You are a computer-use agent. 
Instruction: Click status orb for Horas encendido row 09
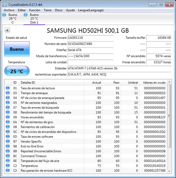pyautogui.click(x=8, y=117)
